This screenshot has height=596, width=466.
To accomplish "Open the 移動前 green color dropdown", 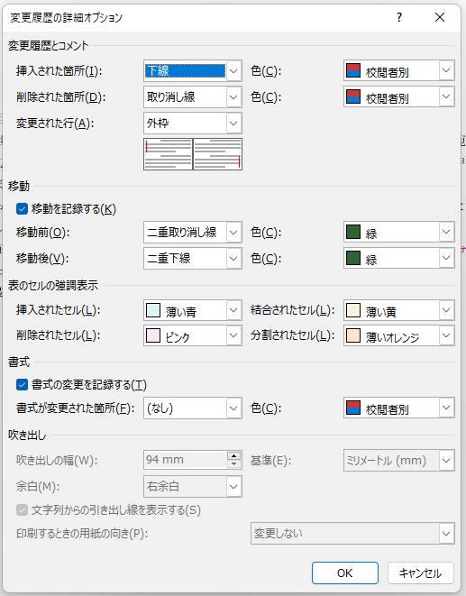I will coord(399,233).
